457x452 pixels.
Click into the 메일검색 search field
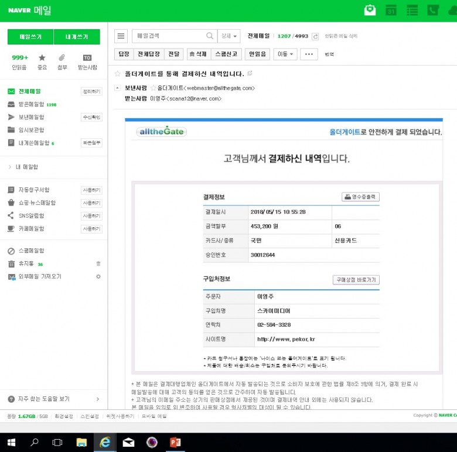(x=170, y=36)
